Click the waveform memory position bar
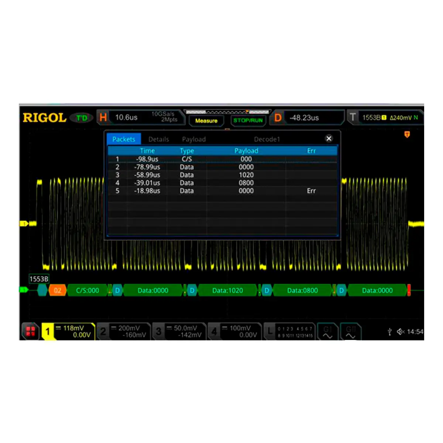The image size is (443, 443). point(227,112)
